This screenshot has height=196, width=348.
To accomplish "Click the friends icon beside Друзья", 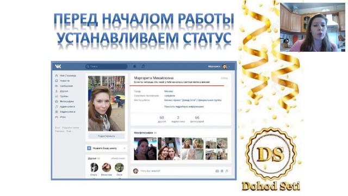I will click(x=57, y=91).
